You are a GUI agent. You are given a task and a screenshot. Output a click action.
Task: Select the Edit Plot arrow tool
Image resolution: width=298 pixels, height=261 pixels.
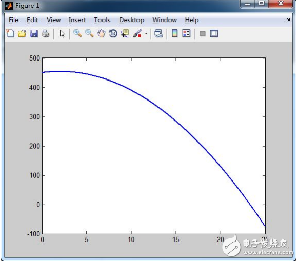tap(62, 34)
